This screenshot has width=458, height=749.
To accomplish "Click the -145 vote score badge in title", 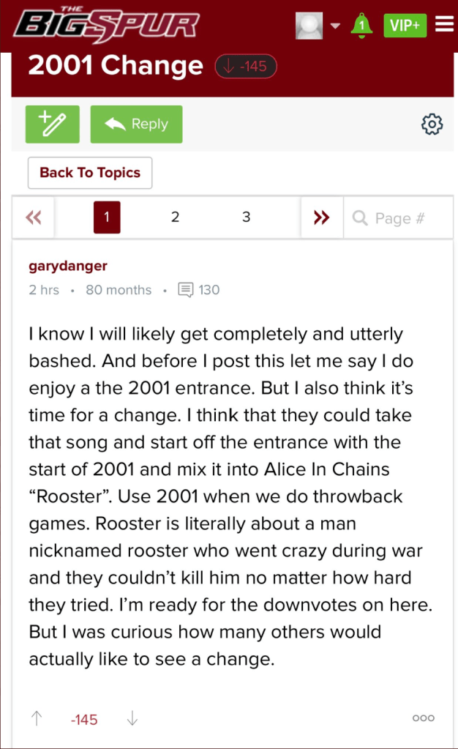I will click(246, 67).
